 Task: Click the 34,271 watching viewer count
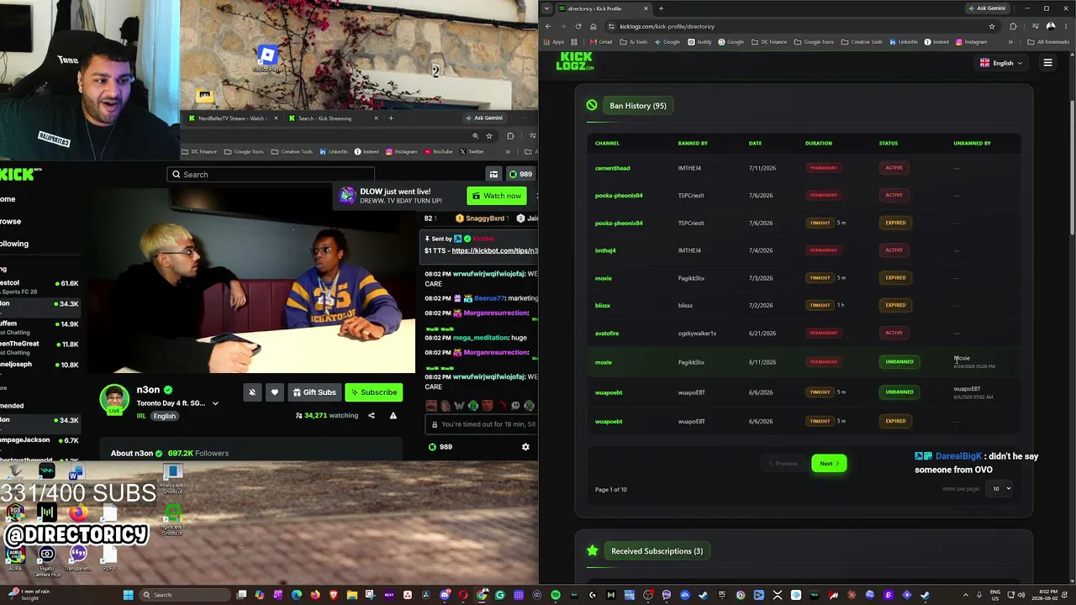pos(326,415)
